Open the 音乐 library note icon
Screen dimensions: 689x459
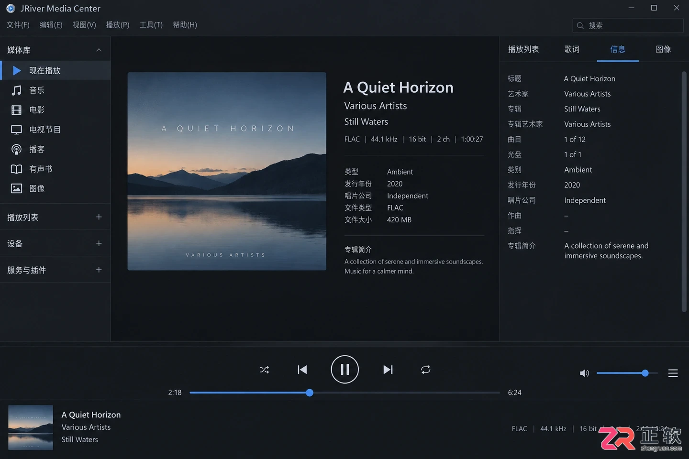coord(16,90)
